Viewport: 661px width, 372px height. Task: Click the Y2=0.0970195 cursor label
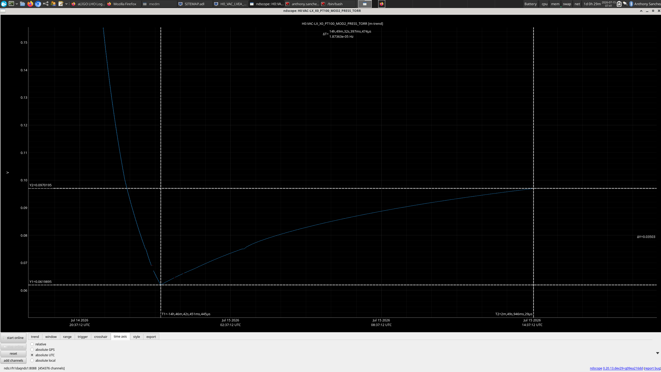point(41,185)
